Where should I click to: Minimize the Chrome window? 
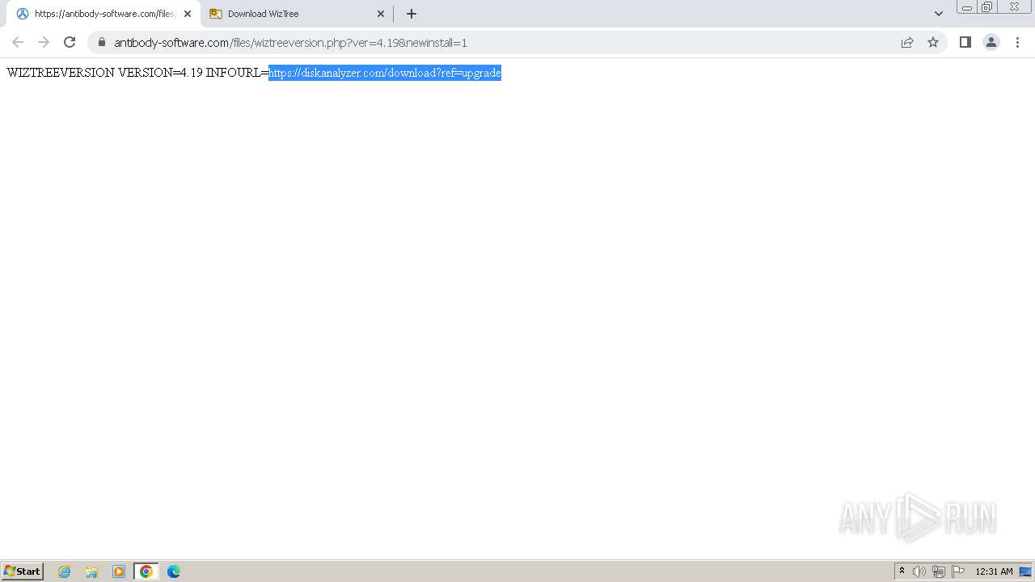967,7
